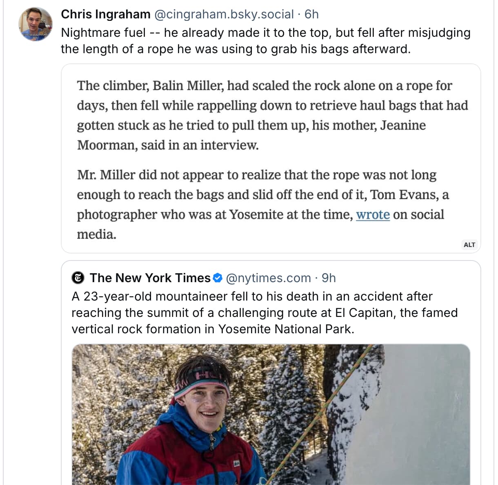The image size is (498, 485).
Task: Click the paragraph starting "The climber, Balin Miller"
Action: [x=272, y=115]
